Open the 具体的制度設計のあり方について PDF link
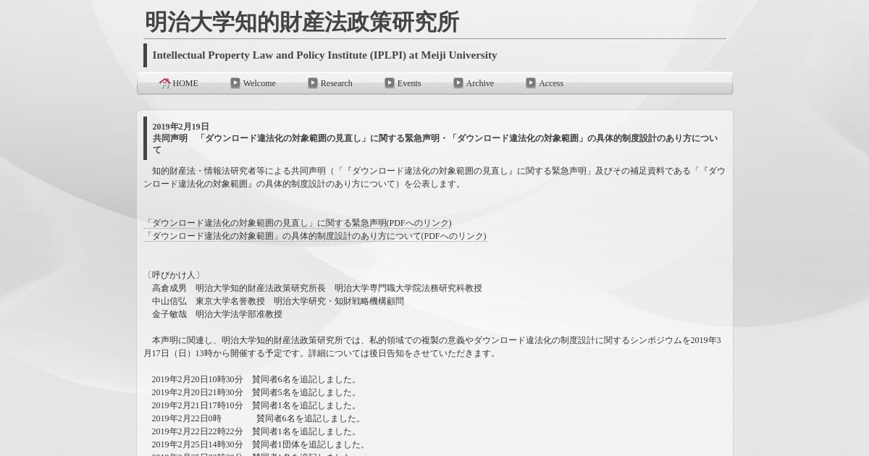869x456 pixels. coord(315,236)
